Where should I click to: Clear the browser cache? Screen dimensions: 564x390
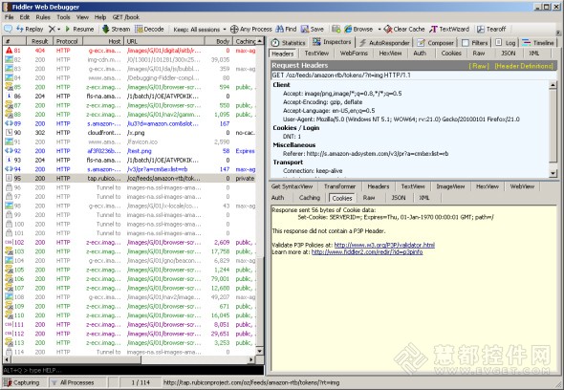click(404, 29)
